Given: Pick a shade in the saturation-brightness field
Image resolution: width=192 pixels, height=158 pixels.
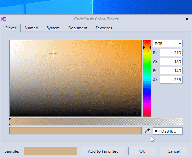Looking at the screenshot, I should pos(75,78).
